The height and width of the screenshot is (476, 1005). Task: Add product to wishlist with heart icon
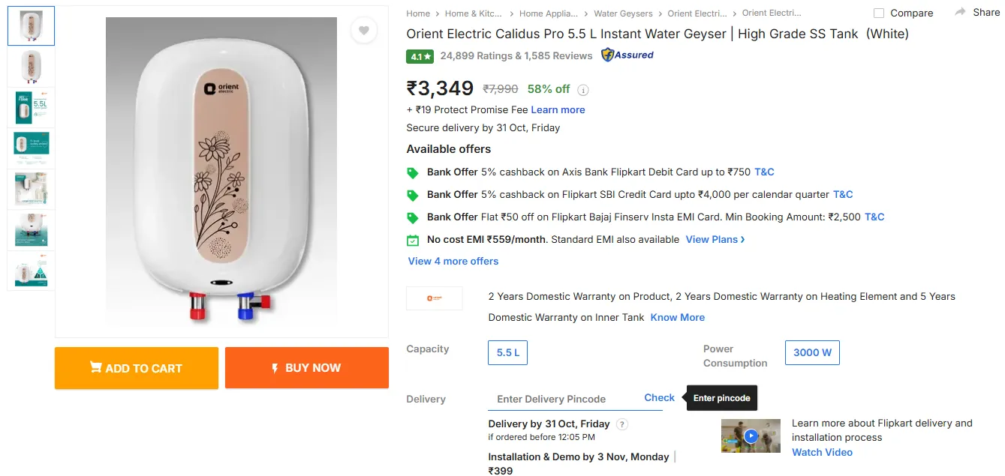364,31
